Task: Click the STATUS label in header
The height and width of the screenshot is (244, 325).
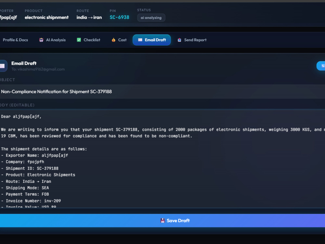Action: 144,10
